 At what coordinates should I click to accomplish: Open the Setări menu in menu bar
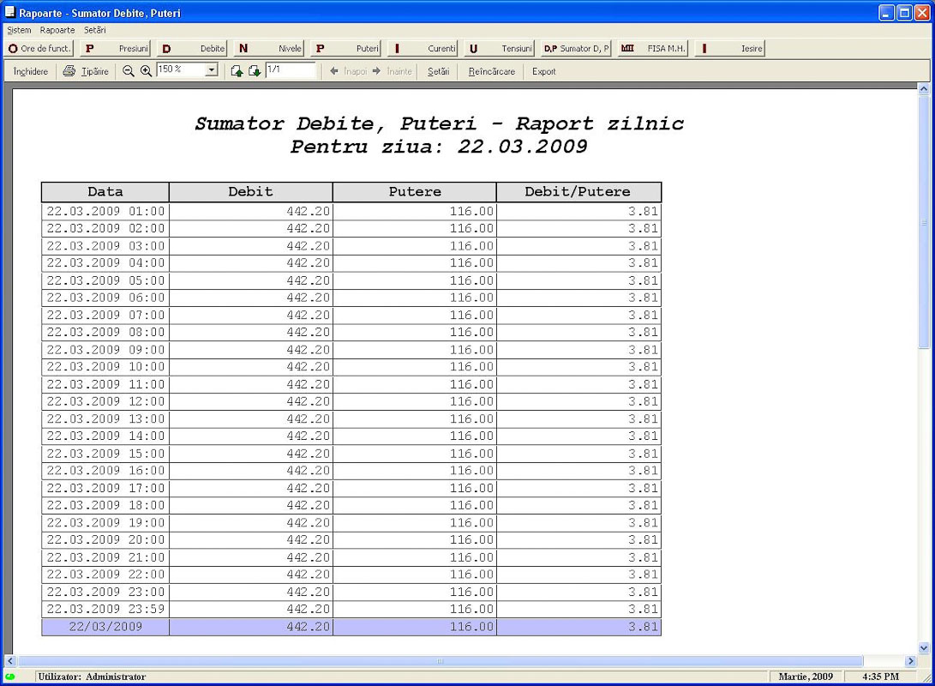95,30
